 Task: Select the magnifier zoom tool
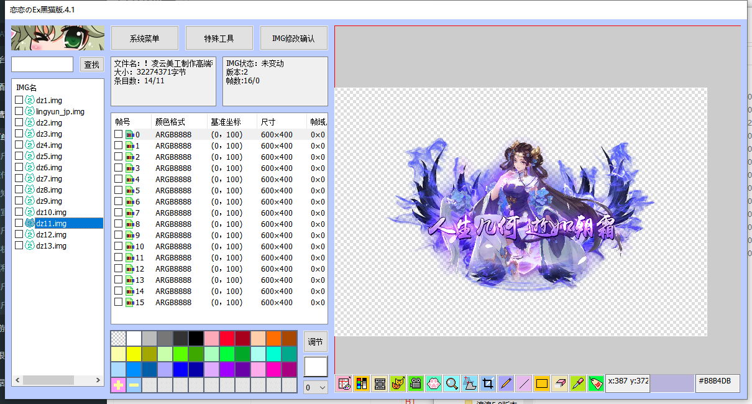pos(451,383)
